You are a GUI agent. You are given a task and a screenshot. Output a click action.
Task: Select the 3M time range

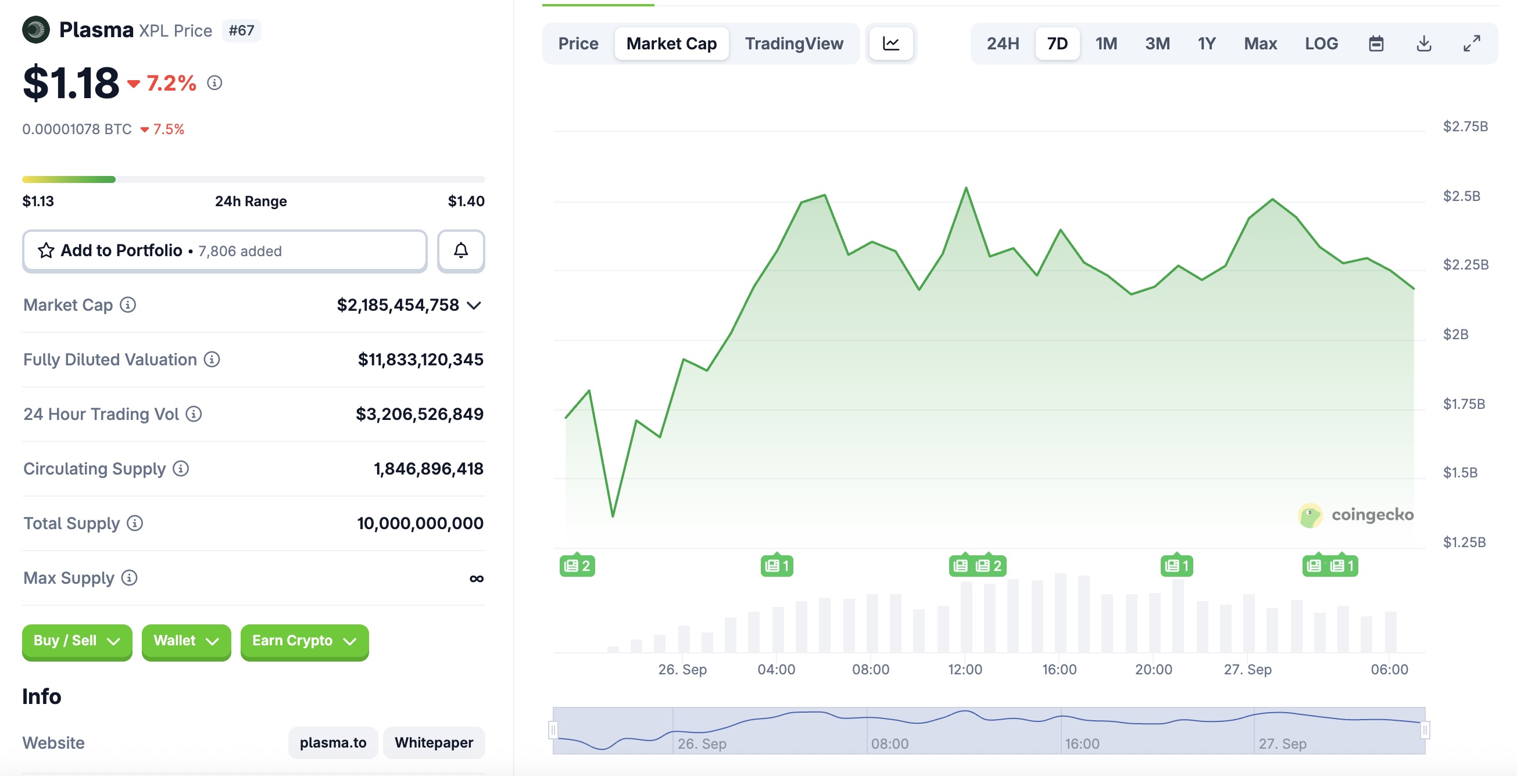[1157, 44]
